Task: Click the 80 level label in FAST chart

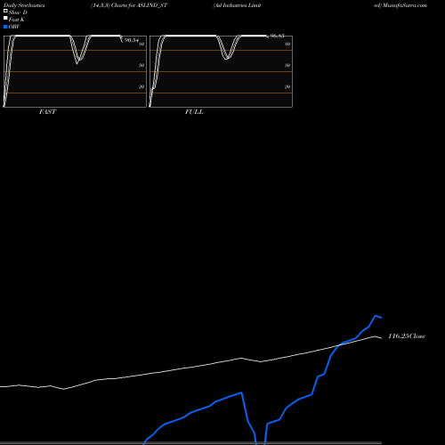Action: pyautogui.click(x=142, y=44)
